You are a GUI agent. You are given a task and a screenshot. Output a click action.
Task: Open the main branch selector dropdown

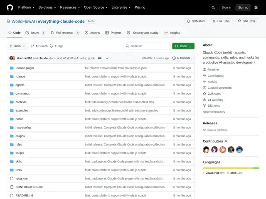17,46
